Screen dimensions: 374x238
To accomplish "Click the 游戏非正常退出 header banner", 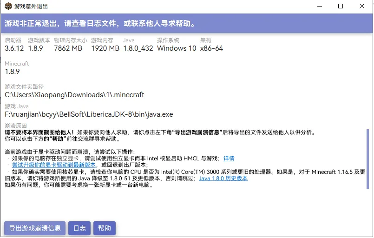I will tap(100, 23).
